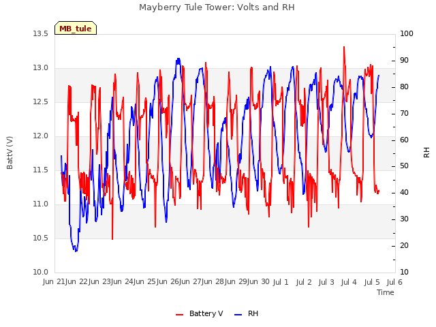The height and width of the screenshot is (327, 436).
Task: Click the RH right axis title
Action: pos(426,153)
